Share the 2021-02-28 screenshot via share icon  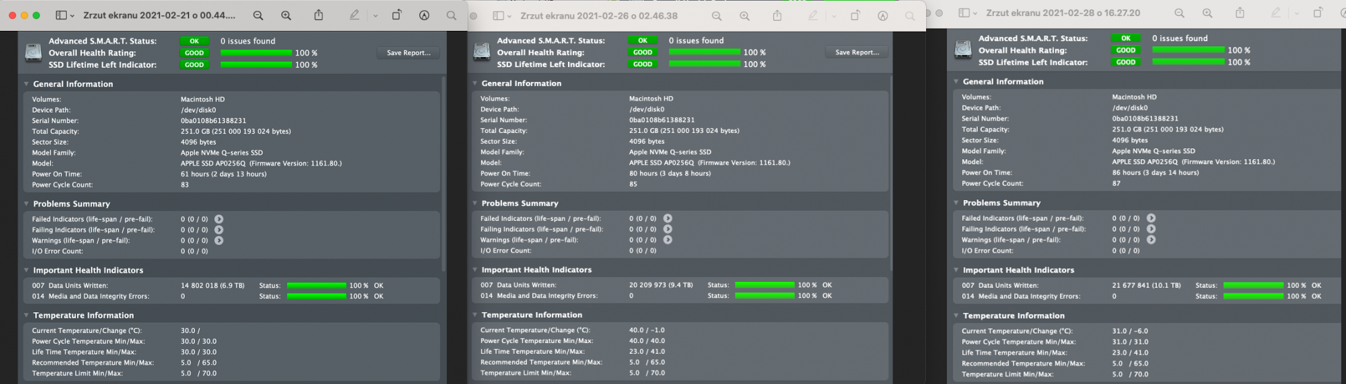click(x=1240, y=13)
